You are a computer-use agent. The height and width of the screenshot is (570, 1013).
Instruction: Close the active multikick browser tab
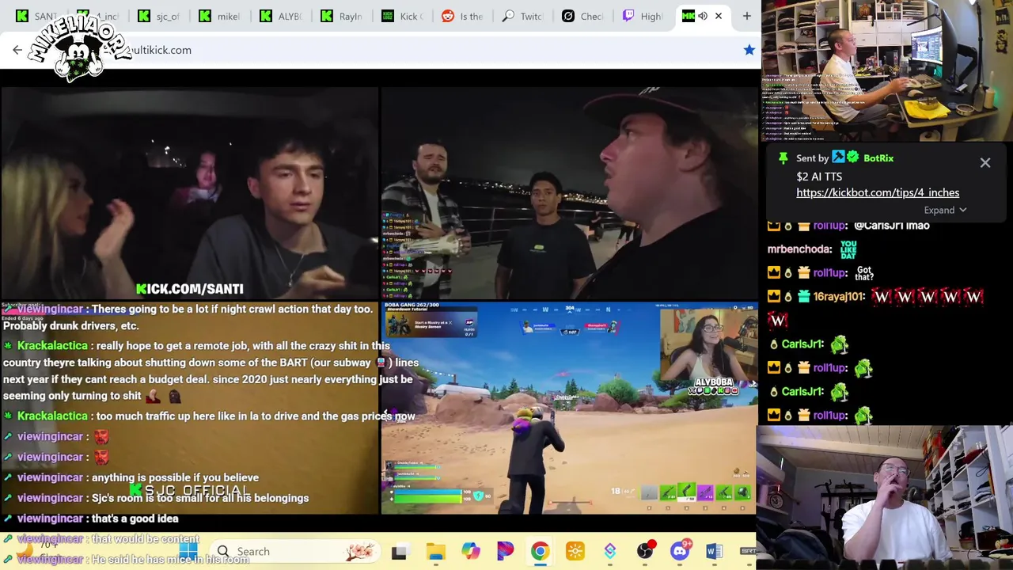click(x=719, y=16)
